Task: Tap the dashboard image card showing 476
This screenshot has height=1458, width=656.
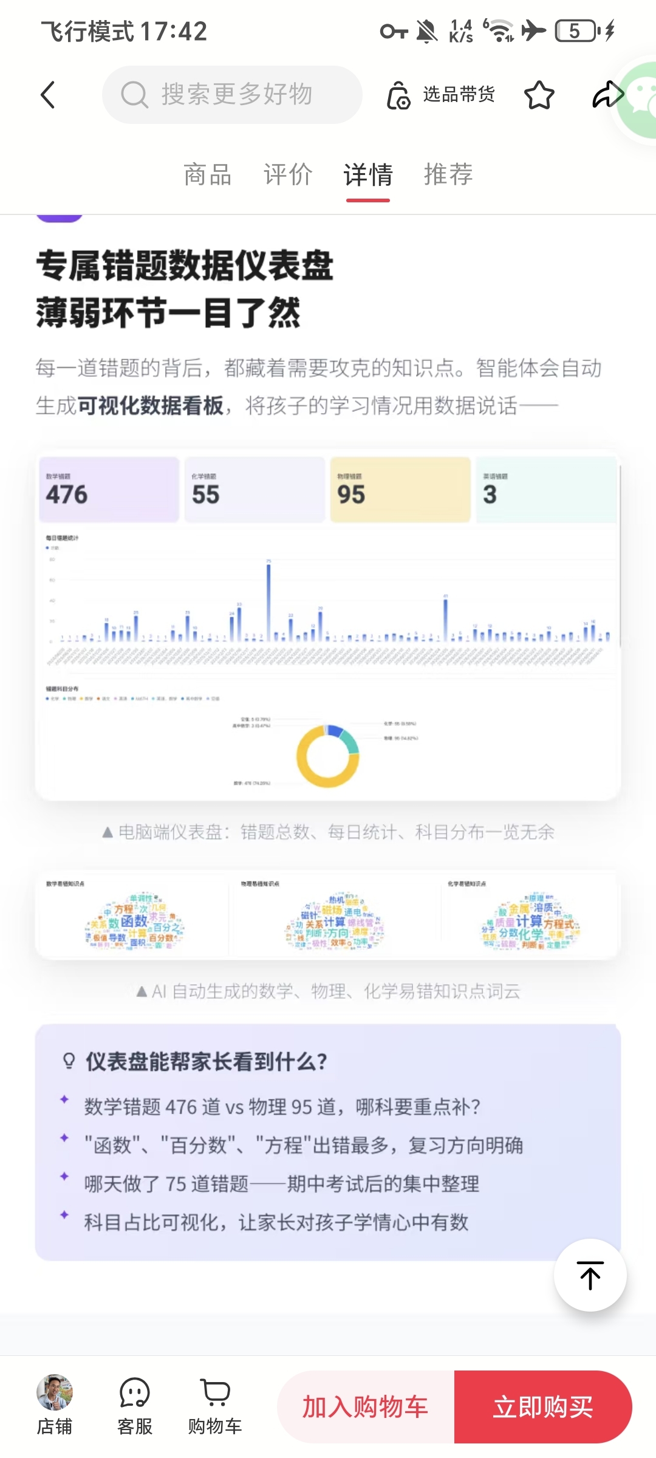Action: tap(109, 490)
